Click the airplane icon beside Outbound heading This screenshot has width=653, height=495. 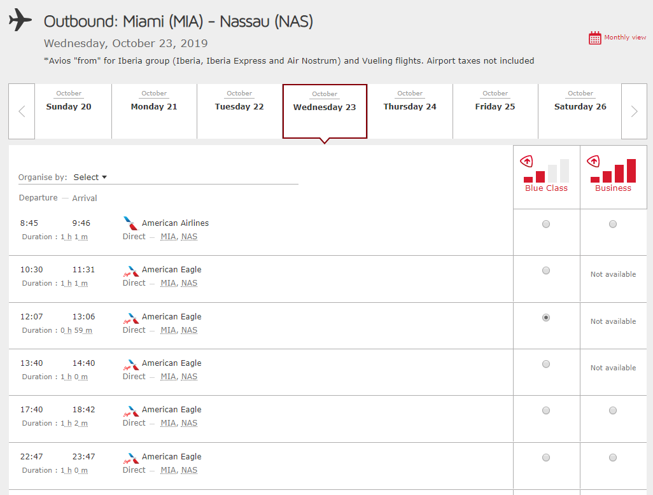[x=20, y=20]
